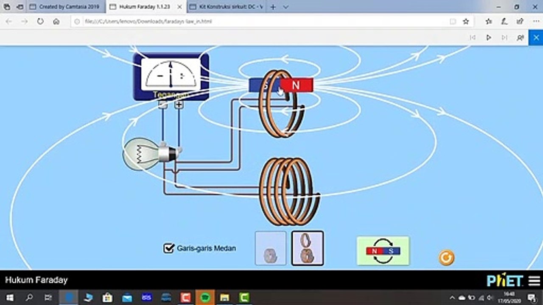Select the single coil option button
543x305 pixels.
click(271, 248)
